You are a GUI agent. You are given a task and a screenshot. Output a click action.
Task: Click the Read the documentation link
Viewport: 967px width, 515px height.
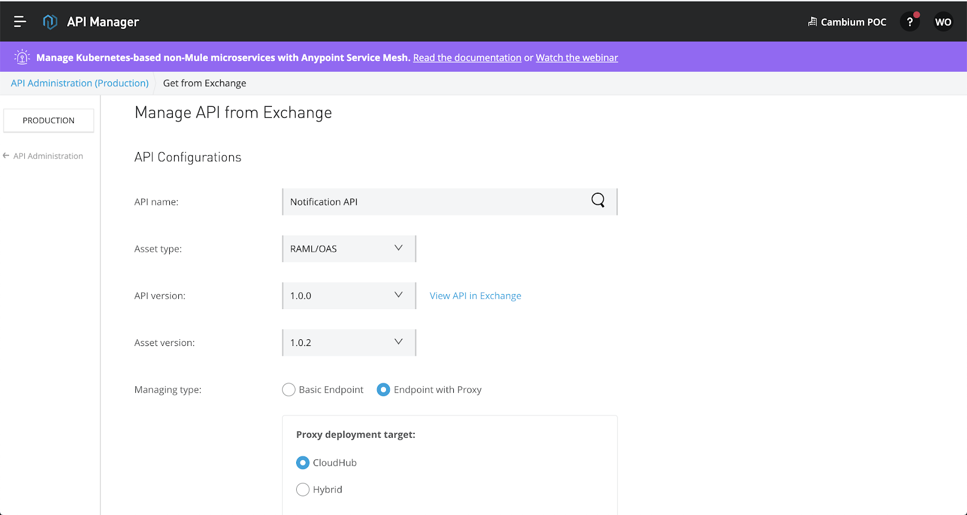467,58
